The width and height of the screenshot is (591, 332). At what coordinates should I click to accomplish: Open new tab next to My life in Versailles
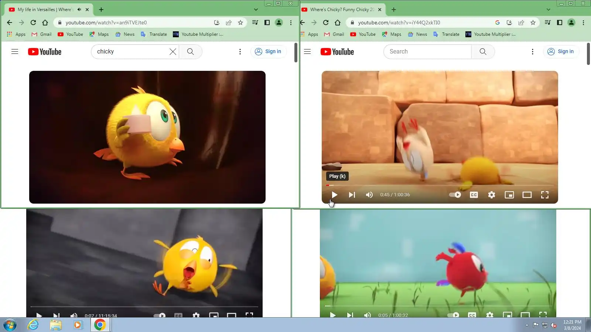101,10
